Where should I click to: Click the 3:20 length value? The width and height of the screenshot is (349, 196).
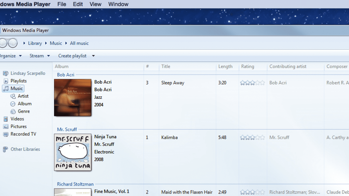[222, 83]
